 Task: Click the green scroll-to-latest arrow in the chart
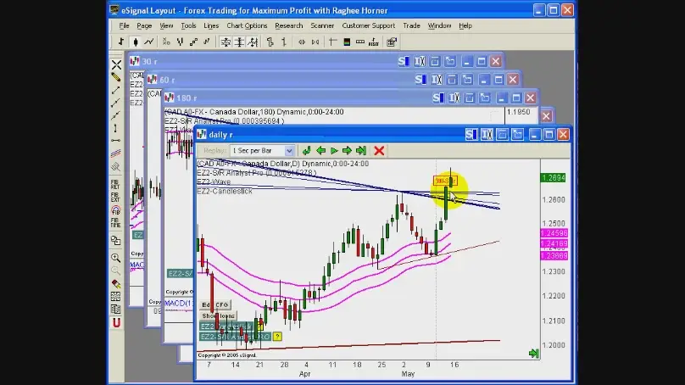click(x=533, y=353)
